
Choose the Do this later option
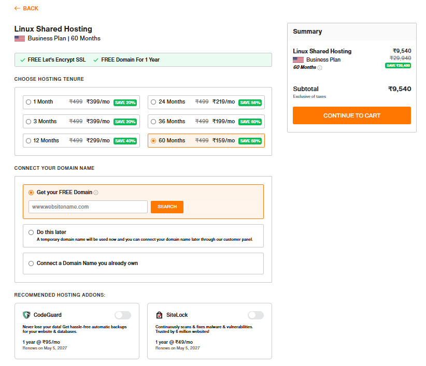tap(31, 232)
